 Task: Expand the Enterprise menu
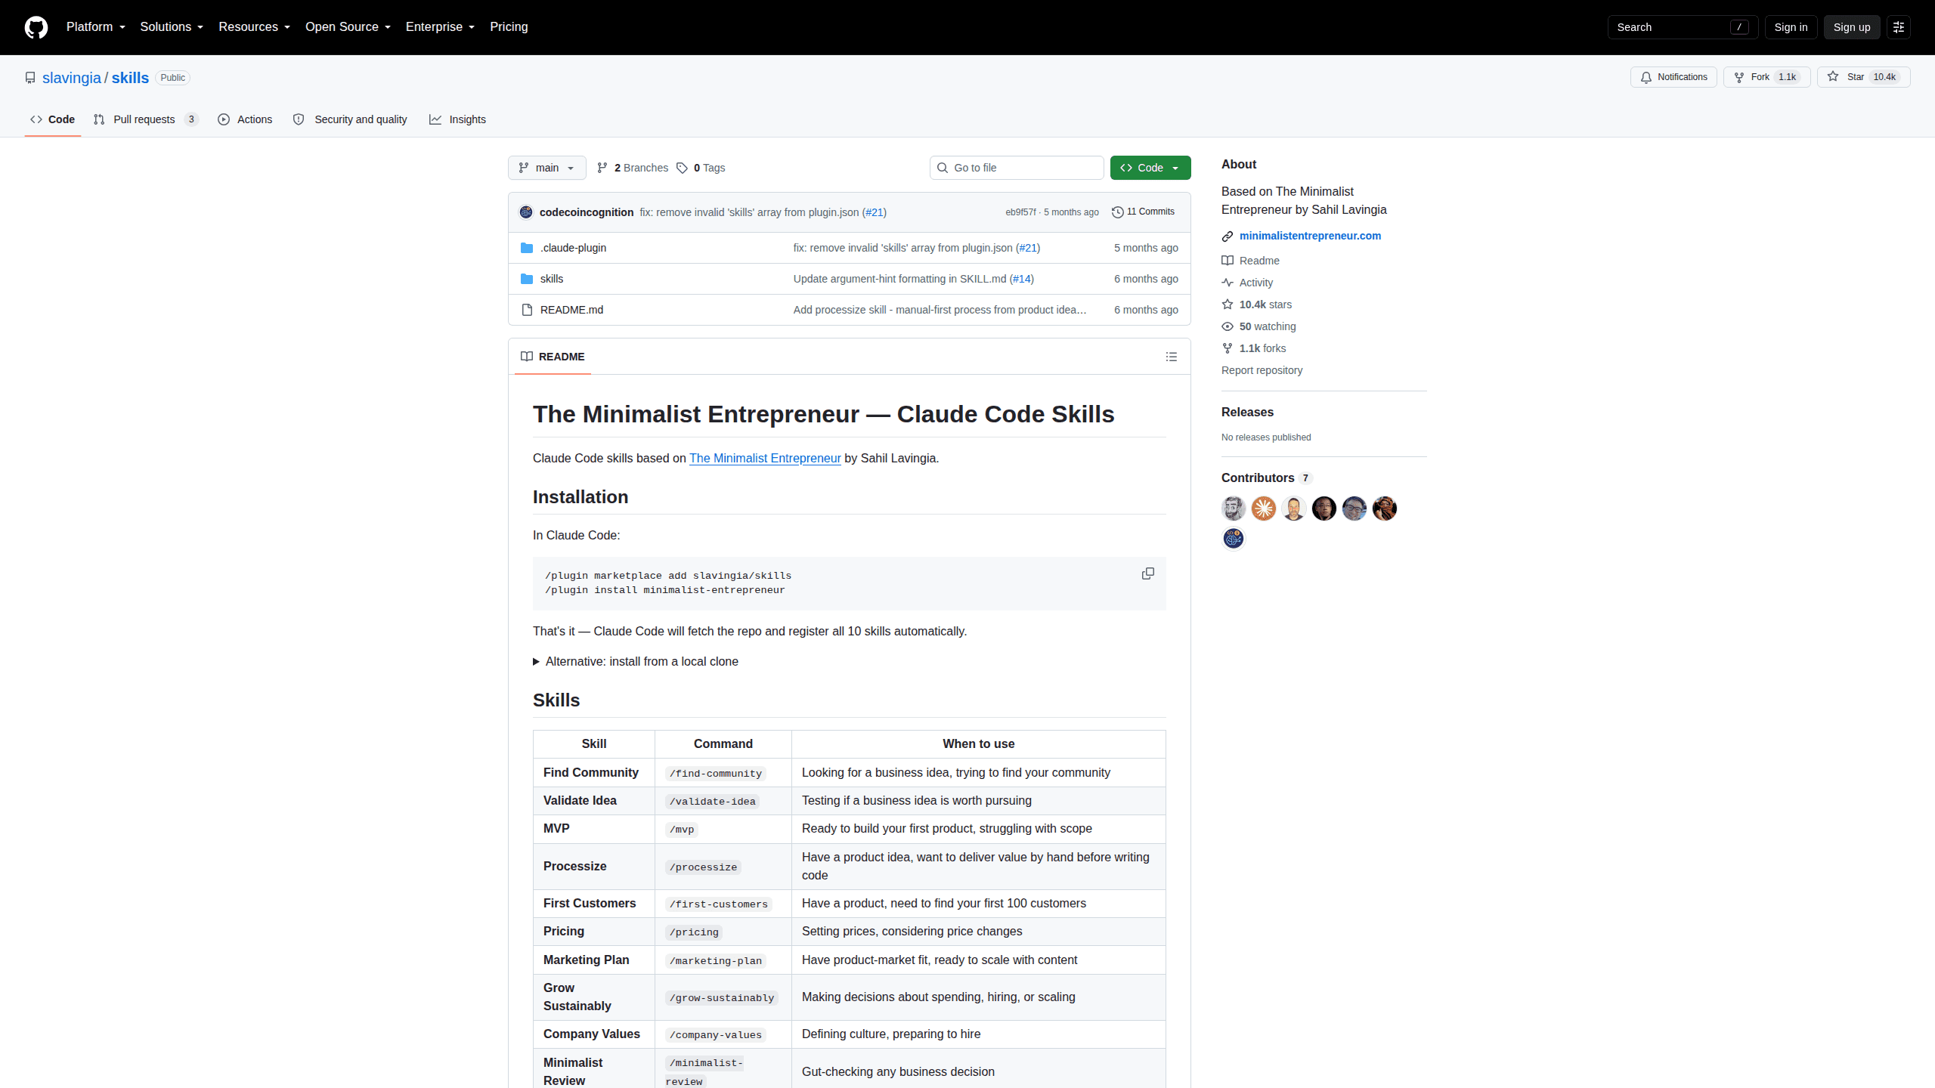point(440,27)
